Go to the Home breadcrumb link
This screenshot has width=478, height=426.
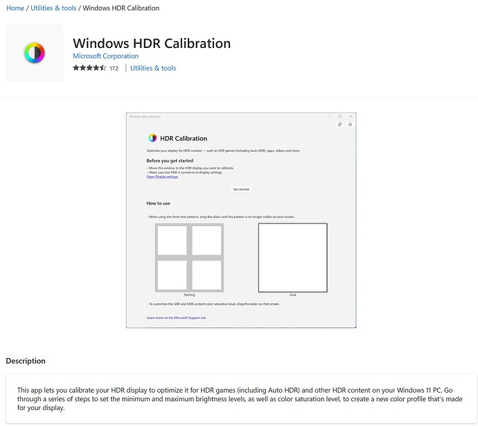15,8
